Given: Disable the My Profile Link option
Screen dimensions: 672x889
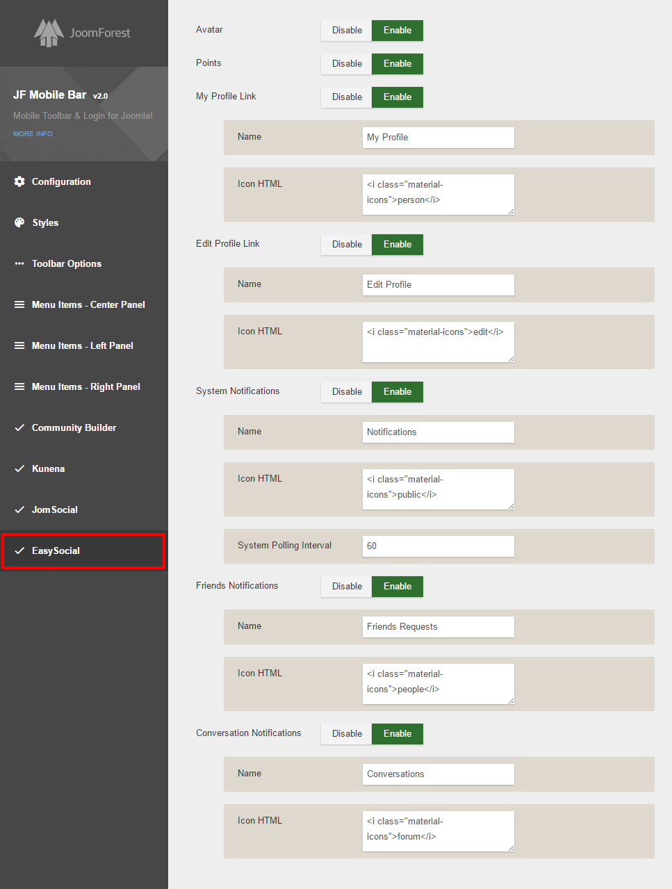Looking at the screenshot, I should (x=347, y=97).
